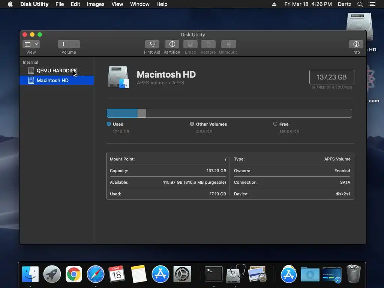
Task: Open Preview from the Dock
Action: click(257, 274)
